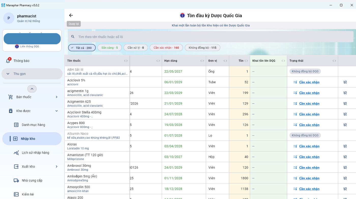The image size is (356, 199).
Task: Click the drug name search field
Action: coord(211,37)
